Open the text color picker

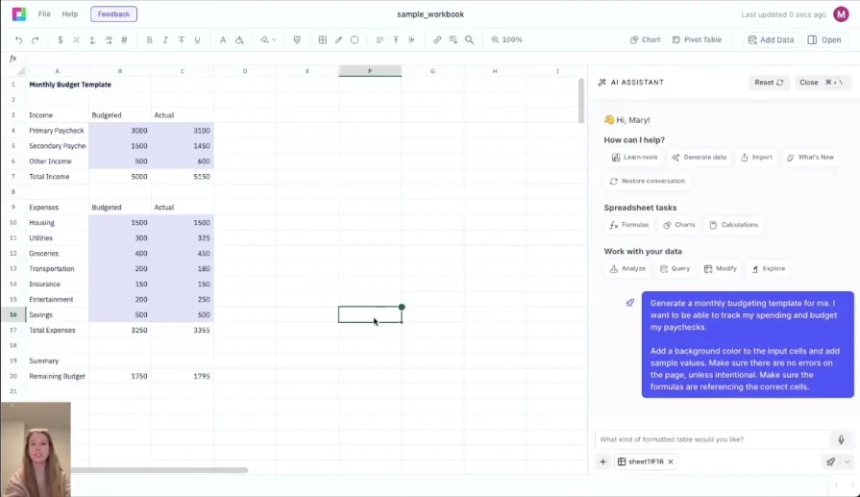[223, 40]
